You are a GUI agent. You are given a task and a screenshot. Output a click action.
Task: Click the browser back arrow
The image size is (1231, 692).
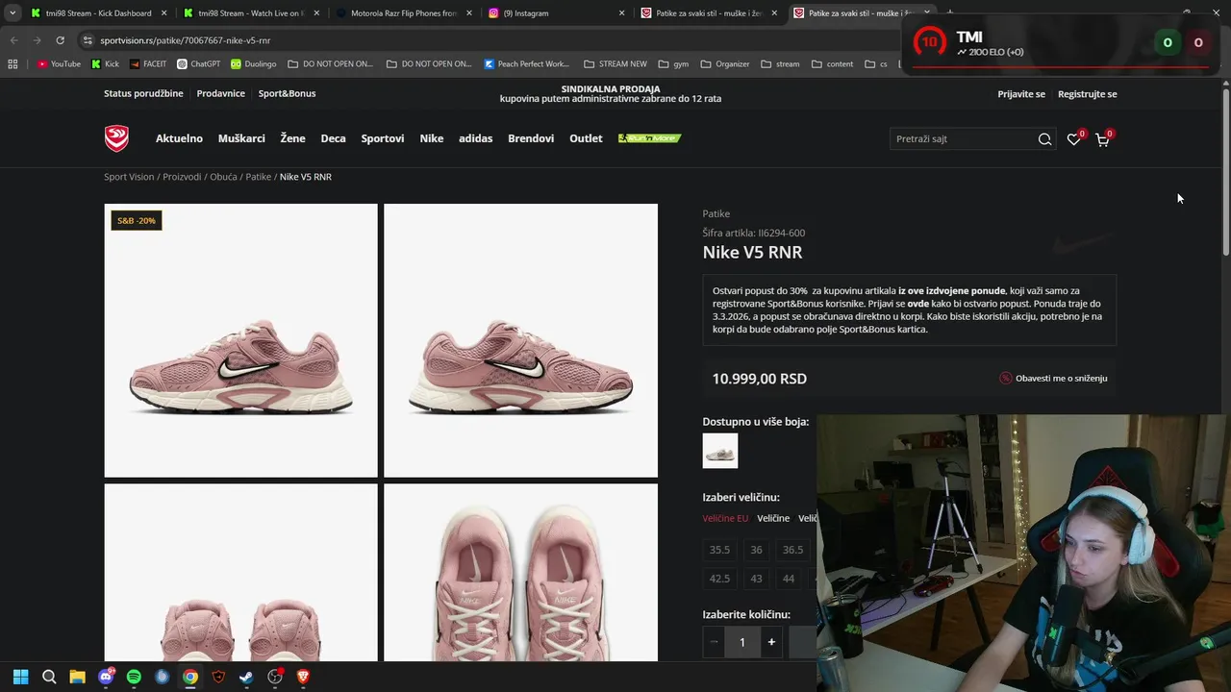click(13, 40)
